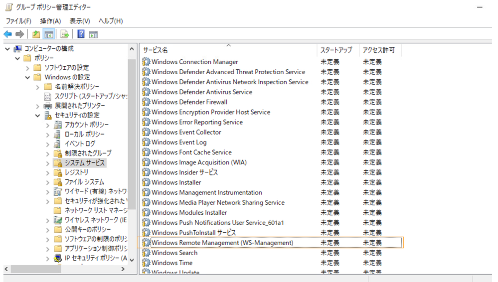Click the Up One Level folder icon
This screenshot has height=282, width=498.
tap(36, 34)
